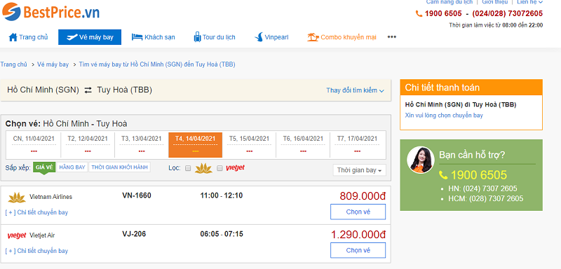This screenshot has width=561, height=269.
Task: Click the BestPrice.vn logo
Action: click(50, 12)
